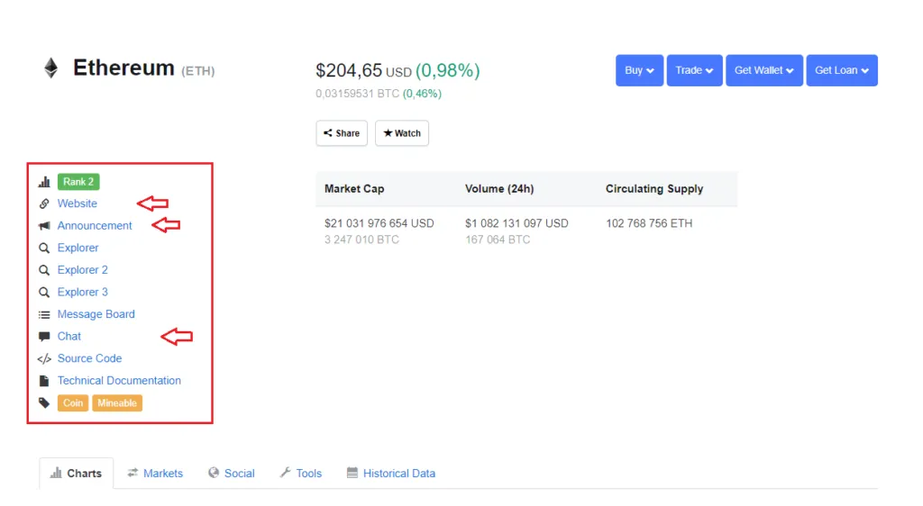Click the orange Coin tag

[x=73, y=403]
